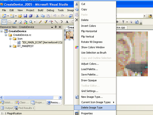Image resolution: width=153 pixels, height=115 pixels.
Task: Toggle pin on Resource View panel
Action: (x=56, y=27)
